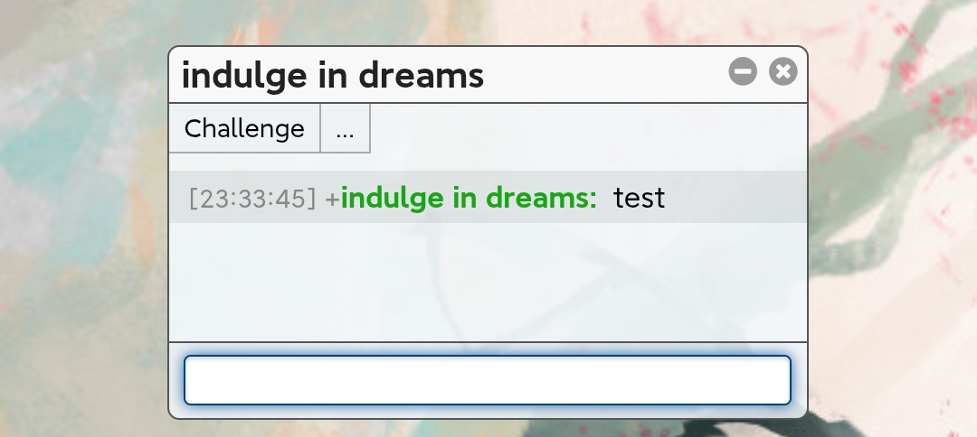Click the window title "indulge in dreams"
Screen dimensions: 977x437
tap(333, 75)
